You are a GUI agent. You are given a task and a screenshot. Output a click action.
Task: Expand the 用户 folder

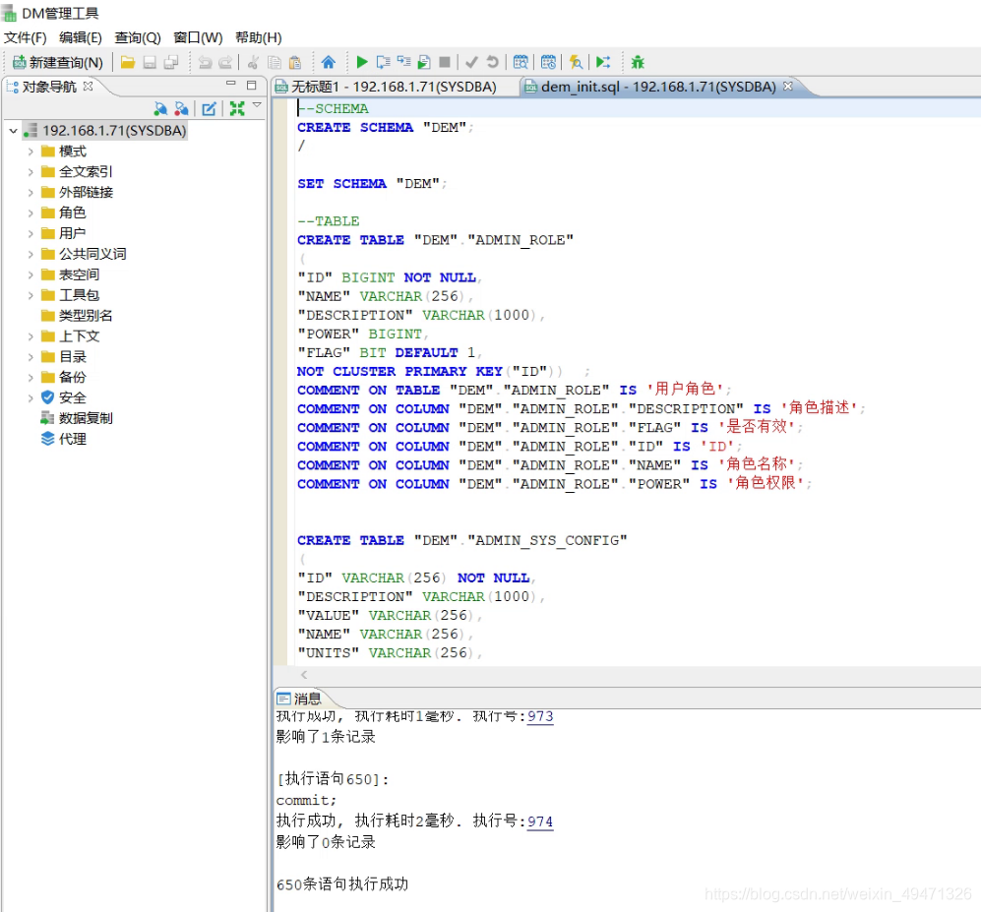[31, 234]
